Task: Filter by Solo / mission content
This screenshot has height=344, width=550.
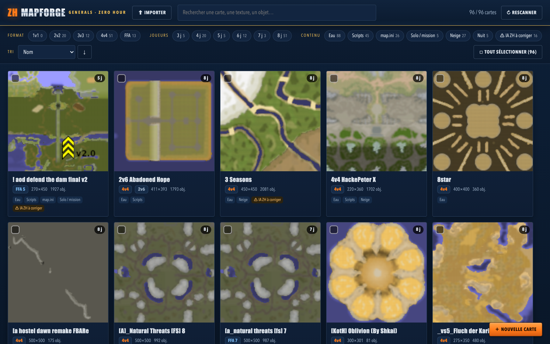Action: pyautogui.click(x=424, y=36)
